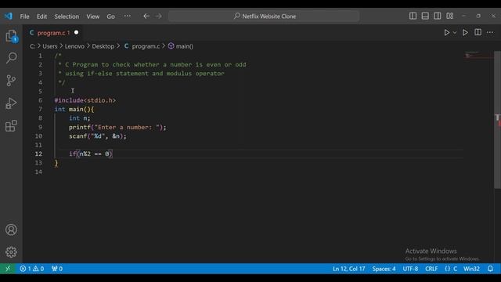Open remote window indicator in status bar
The image size is (501, 282).
coord(8,269)
